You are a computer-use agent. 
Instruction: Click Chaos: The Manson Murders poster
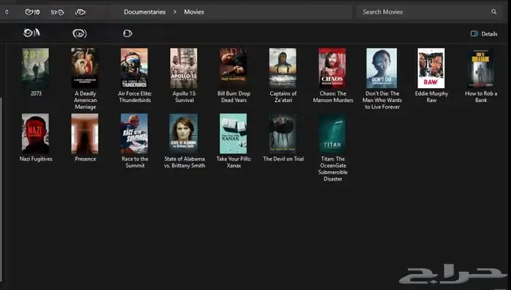click(332, 68)
